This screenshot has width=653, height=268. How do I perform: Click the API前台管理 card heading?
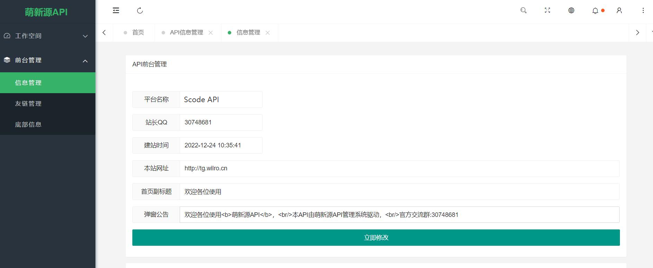[x=150, y=64]
